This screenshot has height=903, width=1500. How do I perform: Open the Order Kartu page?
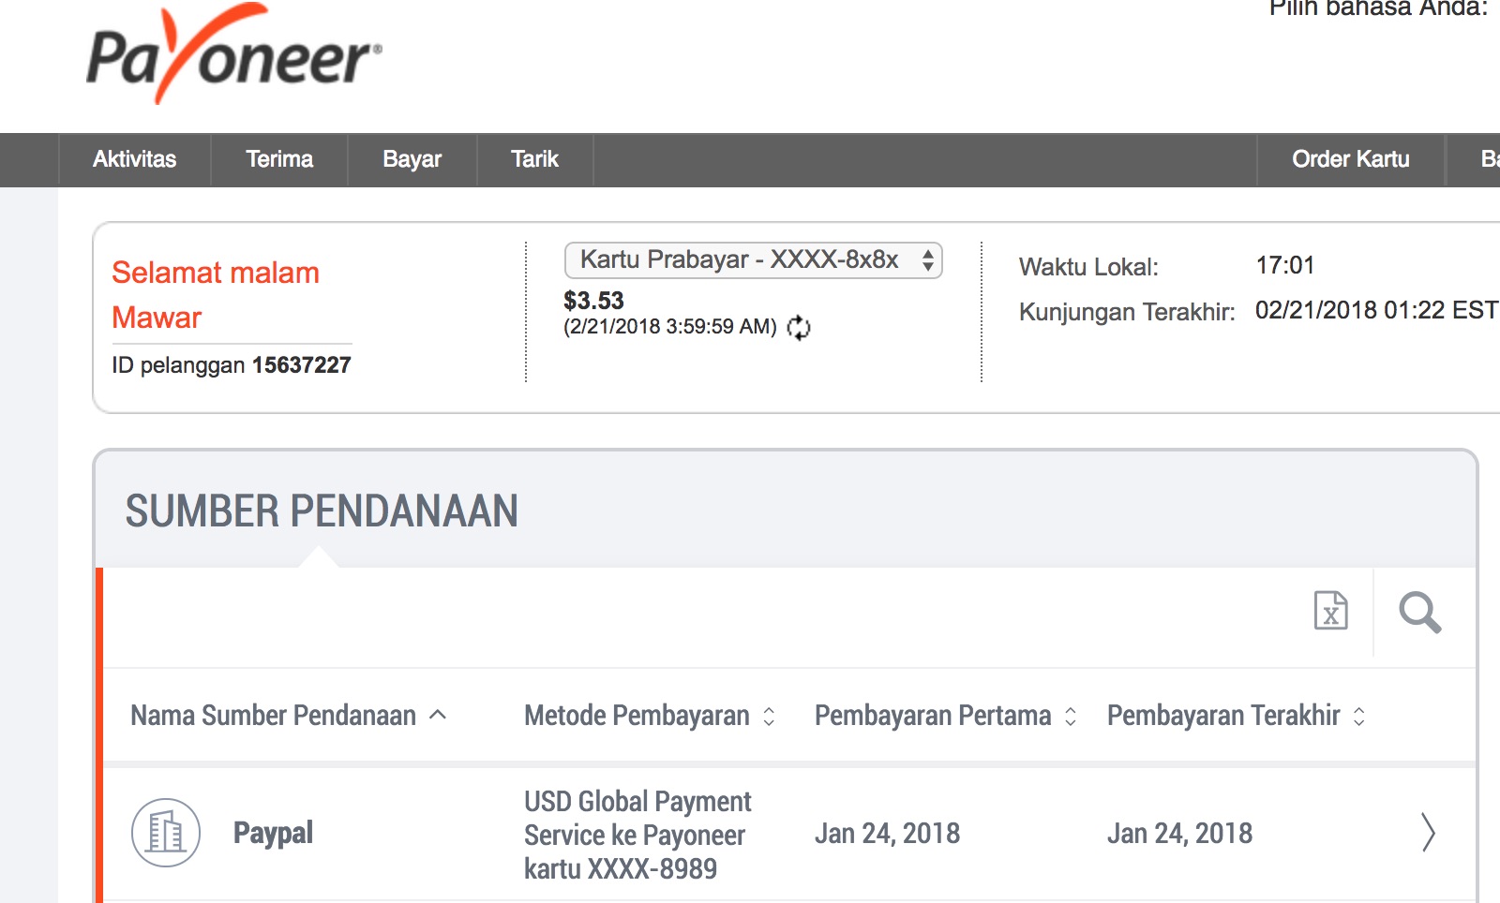click(x=1351, y=158)
